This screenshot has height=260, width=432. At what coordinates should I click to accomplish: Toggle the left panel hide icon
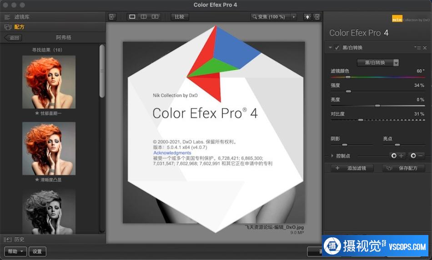click(112, 17)
